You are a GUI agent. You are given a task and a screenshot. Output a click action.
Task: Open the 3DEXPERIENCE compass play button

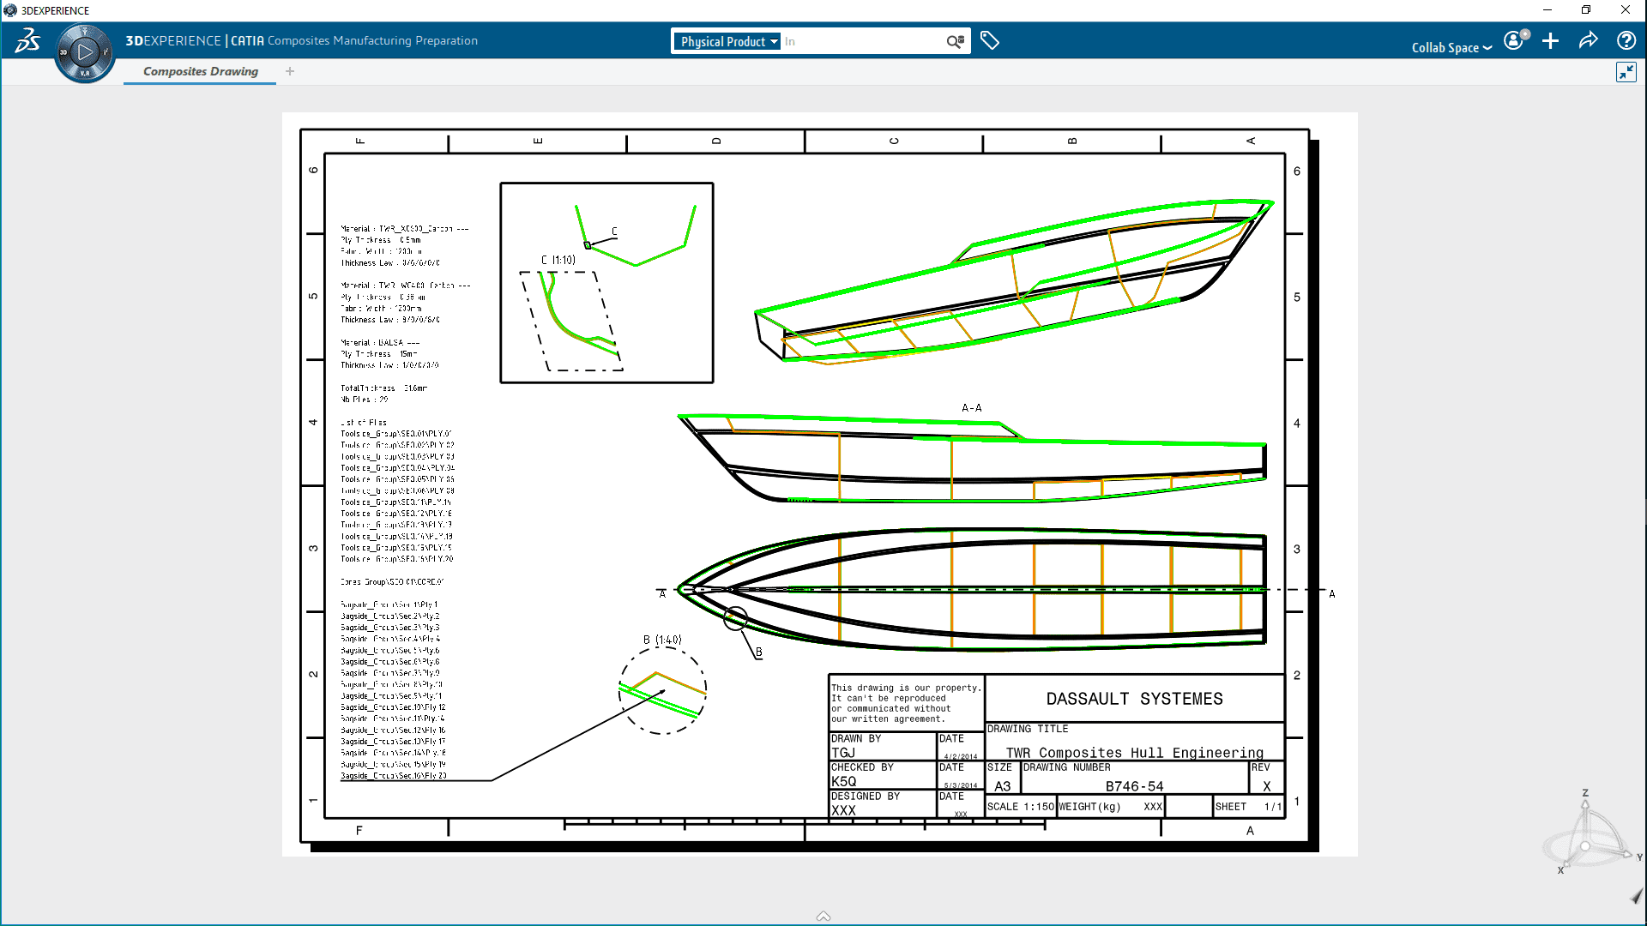pyautogui.click(x=85, y=52)
